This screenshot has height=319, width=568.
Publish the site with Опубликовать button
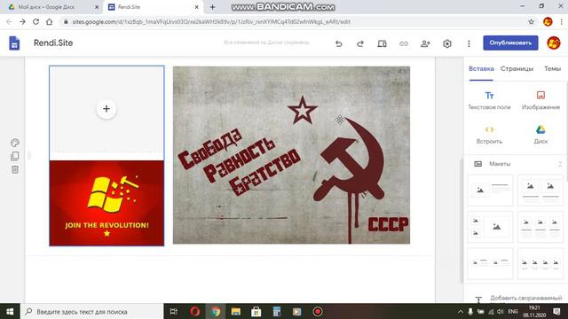click(510, 43)
